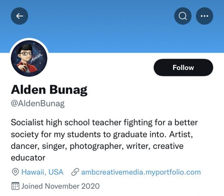Open Alden's profile picture
The height and width of the screenshot is (196, 224).
click(29, 58)
